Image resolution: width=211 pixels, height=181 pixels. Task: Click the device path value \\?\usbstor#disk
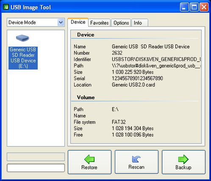click(x=156, y=66)
